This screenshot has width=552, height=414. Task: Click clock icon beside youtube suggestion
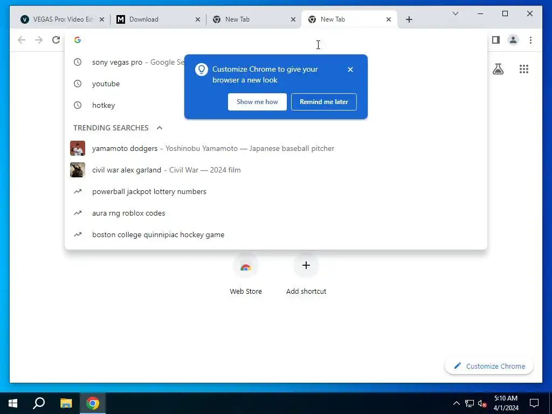(x=78, y=84)
